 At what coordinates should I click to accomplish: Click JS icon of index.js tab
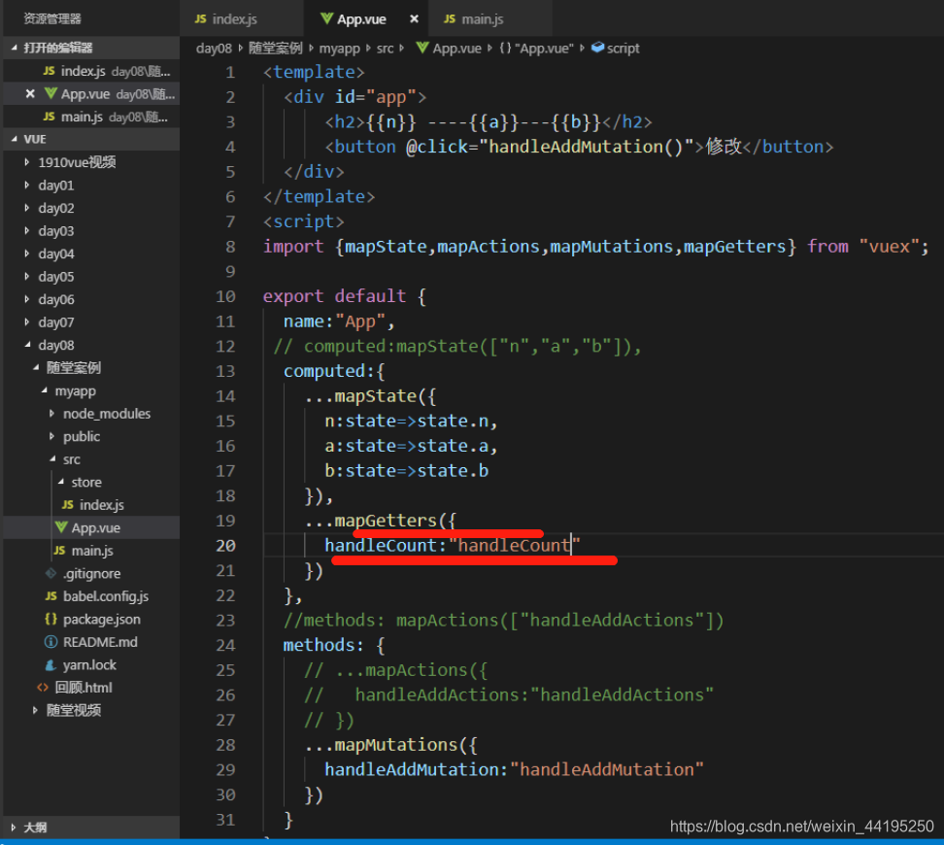(x=200, y=19)
